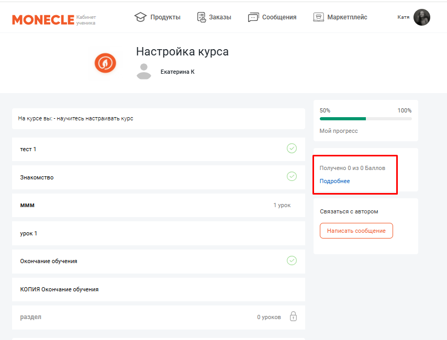Viewport: 447px width, 340px height.
Task: Click the user avatar photo for Катя
Action: pyautogui.click(x=421, y=17)
